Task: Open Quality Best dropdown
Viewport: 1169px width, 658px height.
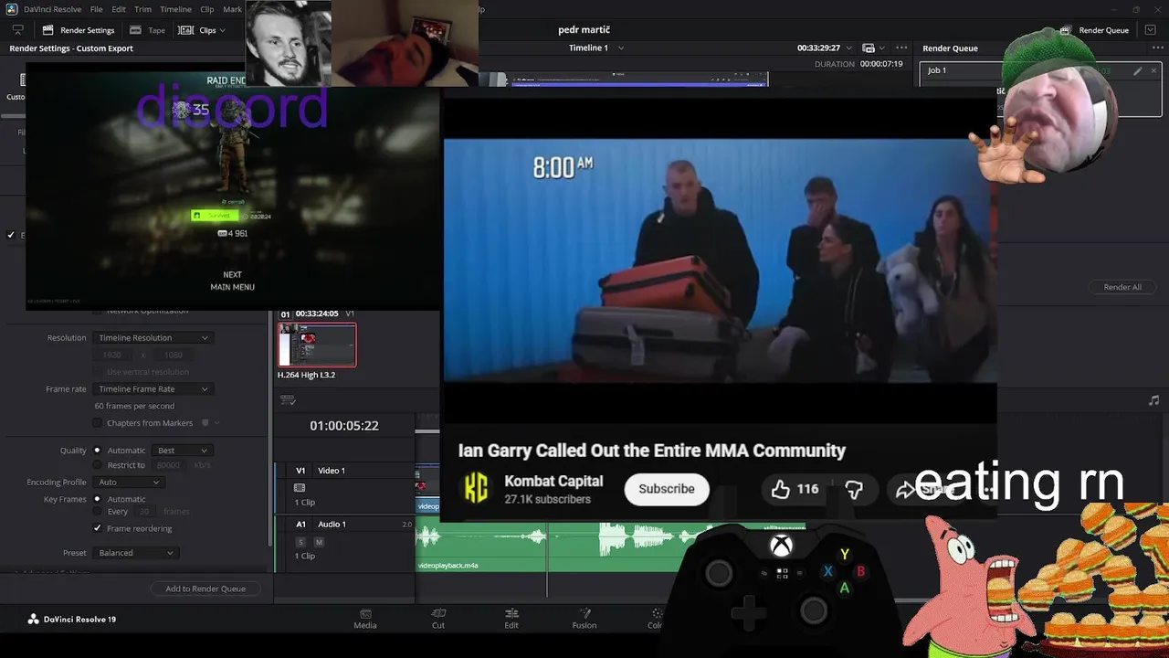Action: click(x=183, y=451)
